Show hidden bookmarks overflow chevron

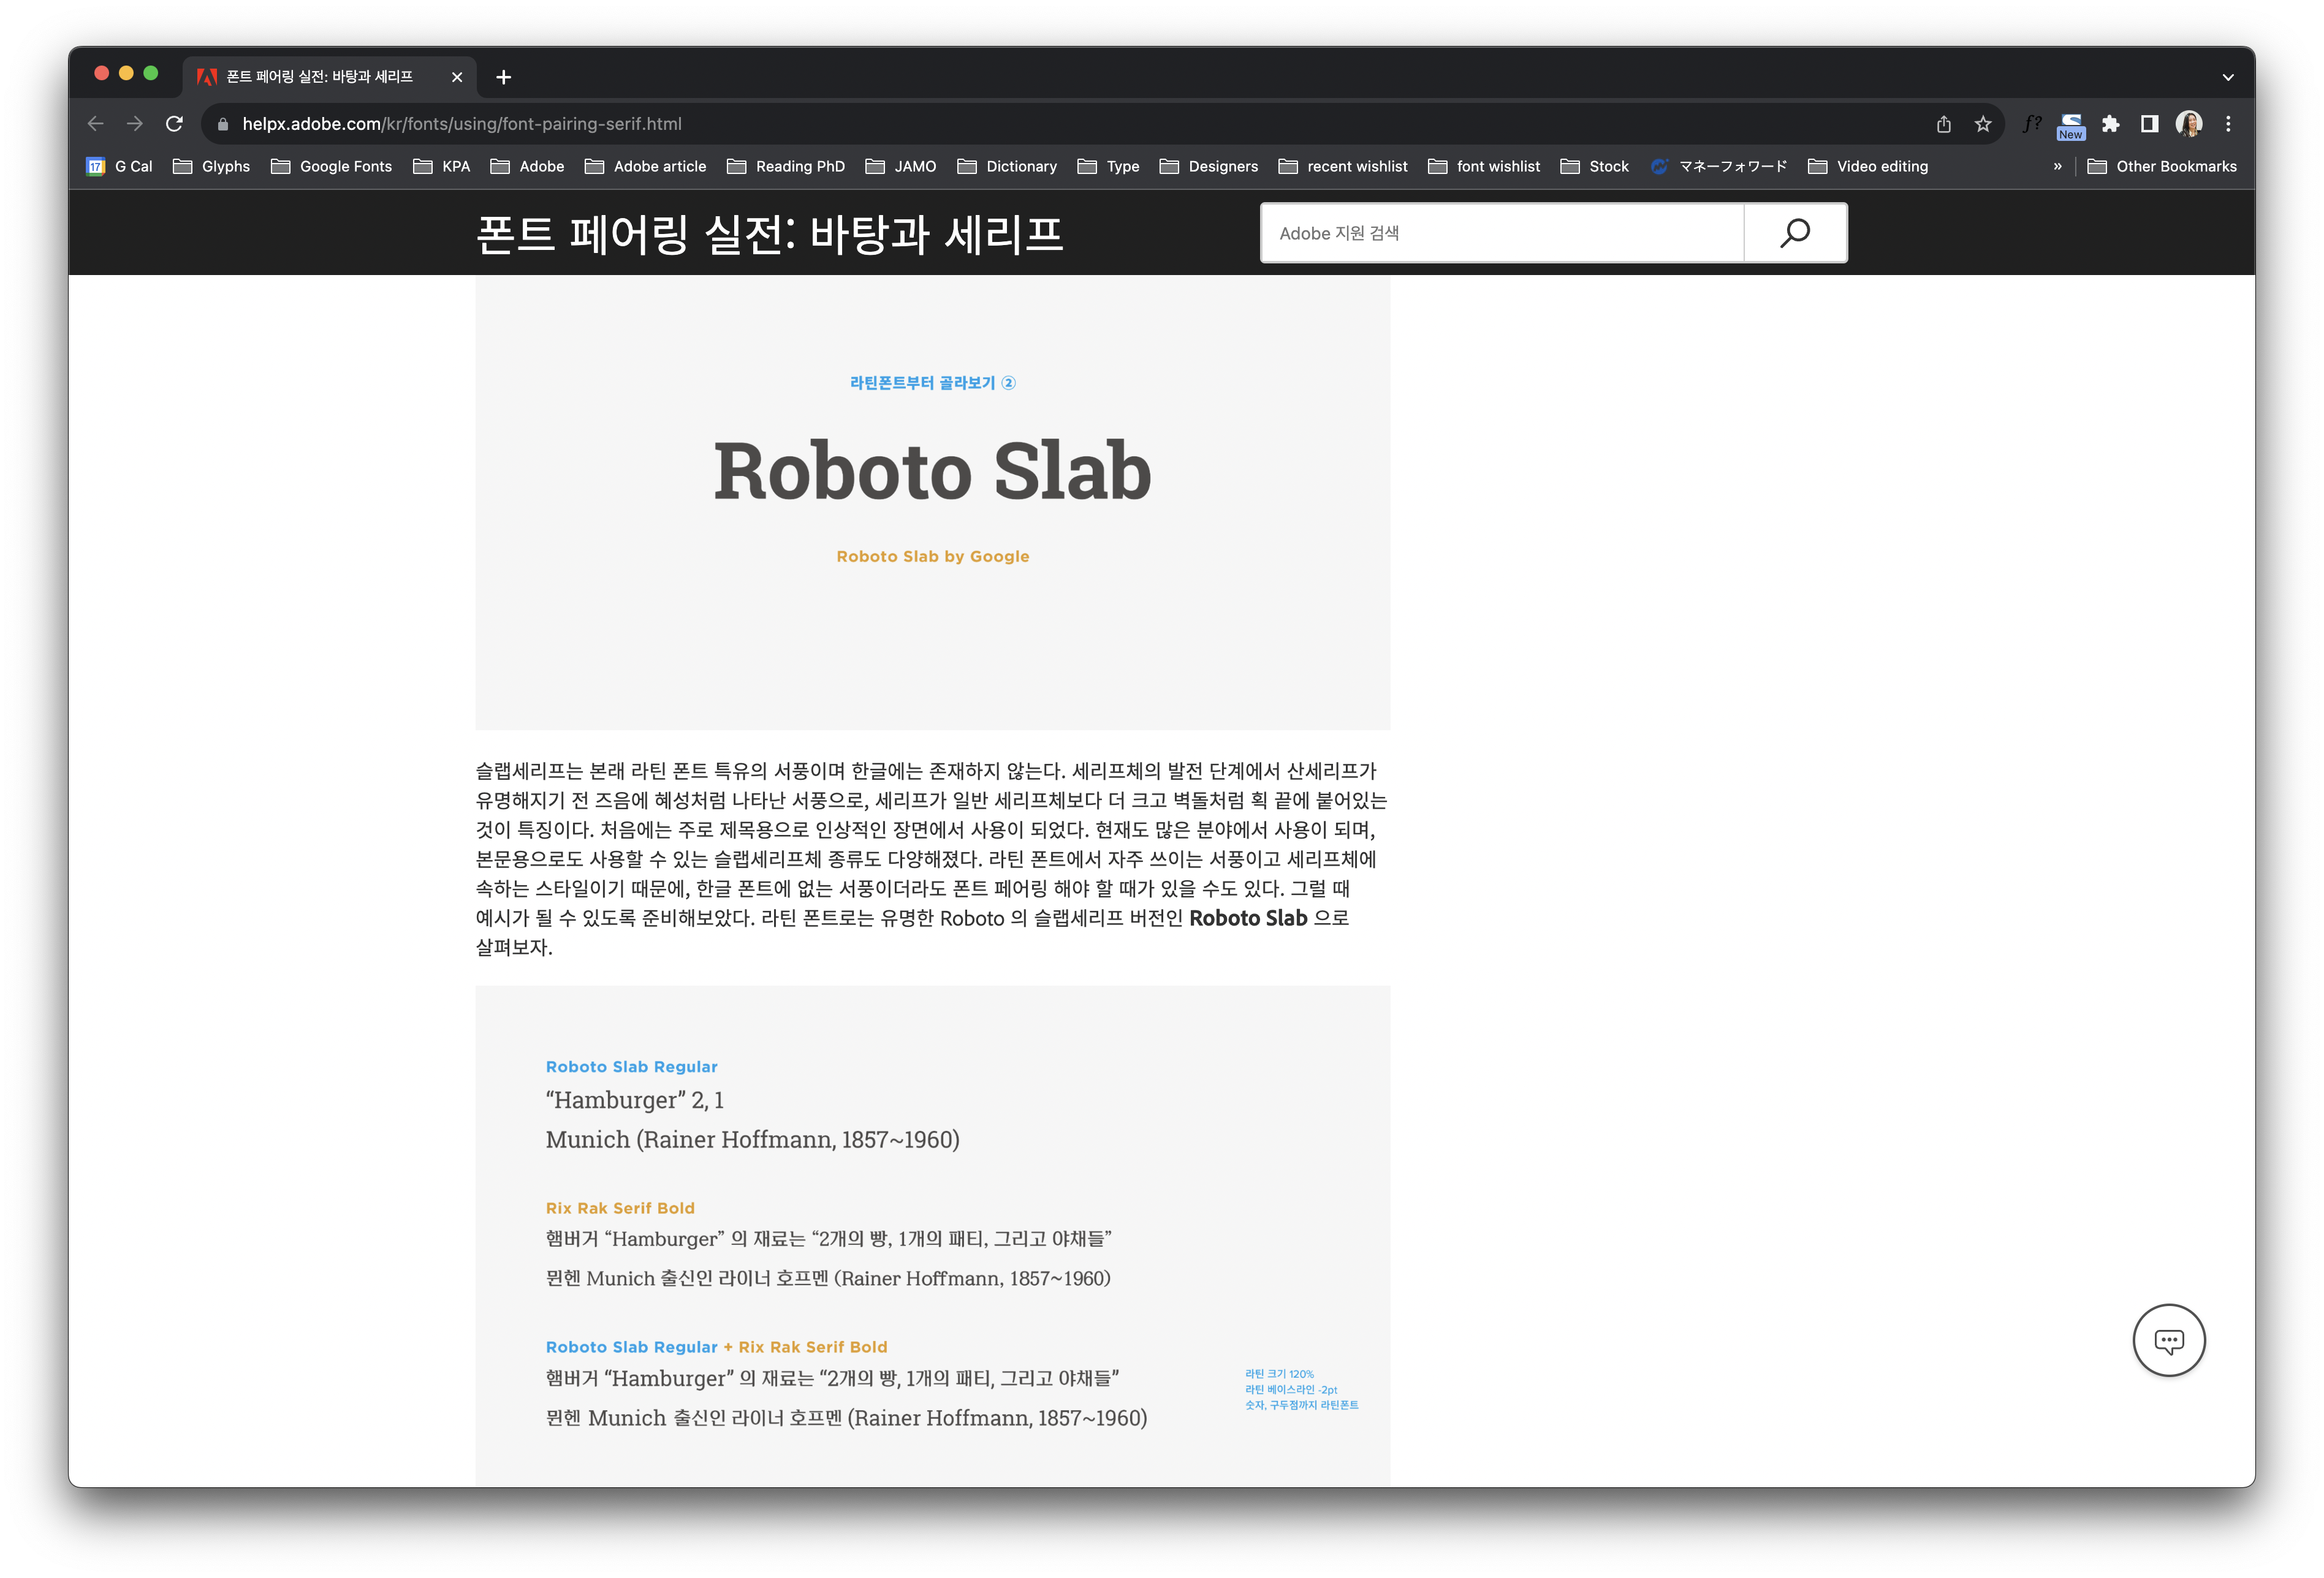tap(2057, 167)
